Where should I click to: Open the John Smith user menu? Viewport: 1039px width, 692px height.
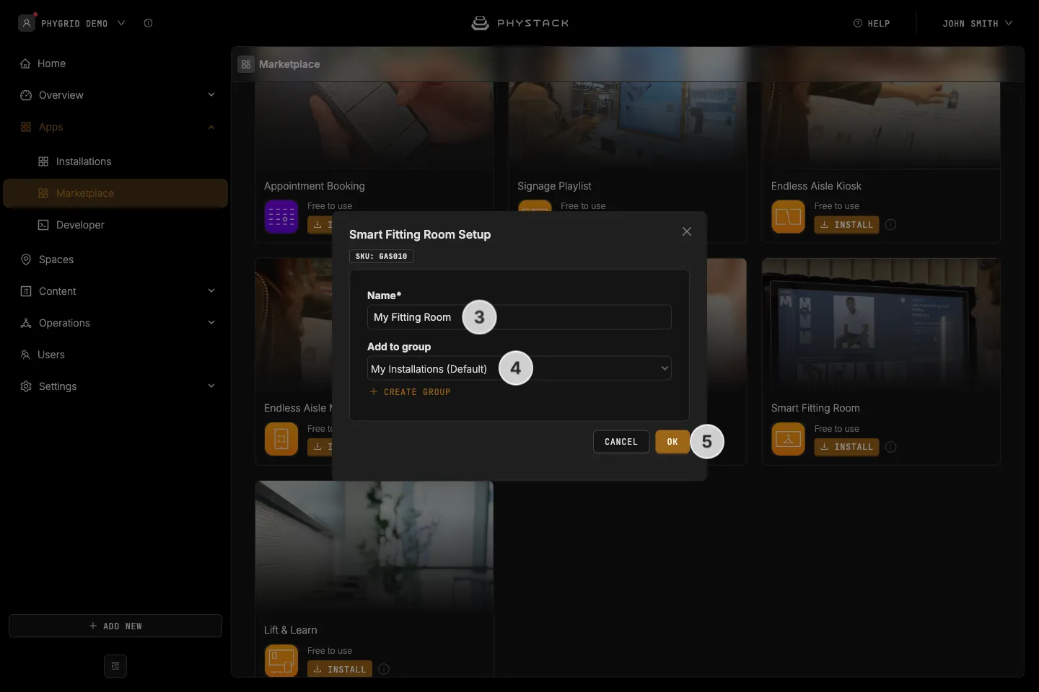(978, 23)
